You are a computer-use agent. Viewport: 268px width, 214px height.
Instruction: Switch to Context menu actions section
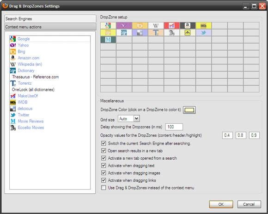[x=50, y=27]
